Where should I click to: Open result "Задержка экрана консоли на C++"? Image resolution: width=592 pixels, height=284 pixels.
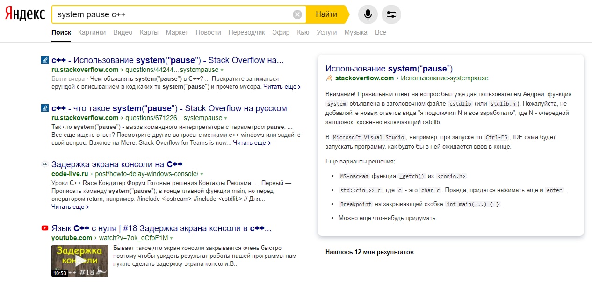117,164
